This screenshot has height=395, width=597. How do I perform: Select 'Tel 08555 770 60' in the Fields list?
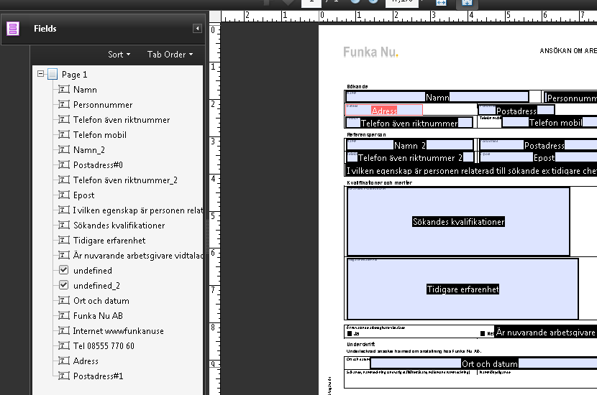(x=104, y=346)
